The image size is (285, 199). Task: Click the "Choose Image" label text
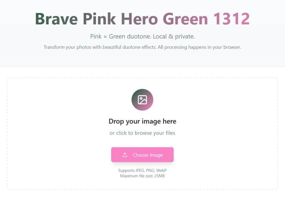(148, 155)
